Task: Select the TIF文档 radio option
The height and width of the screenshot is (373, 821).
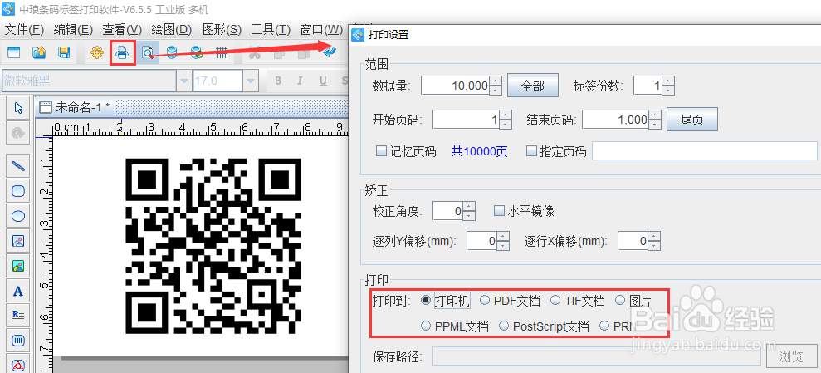Action: (x=555, y=300)
